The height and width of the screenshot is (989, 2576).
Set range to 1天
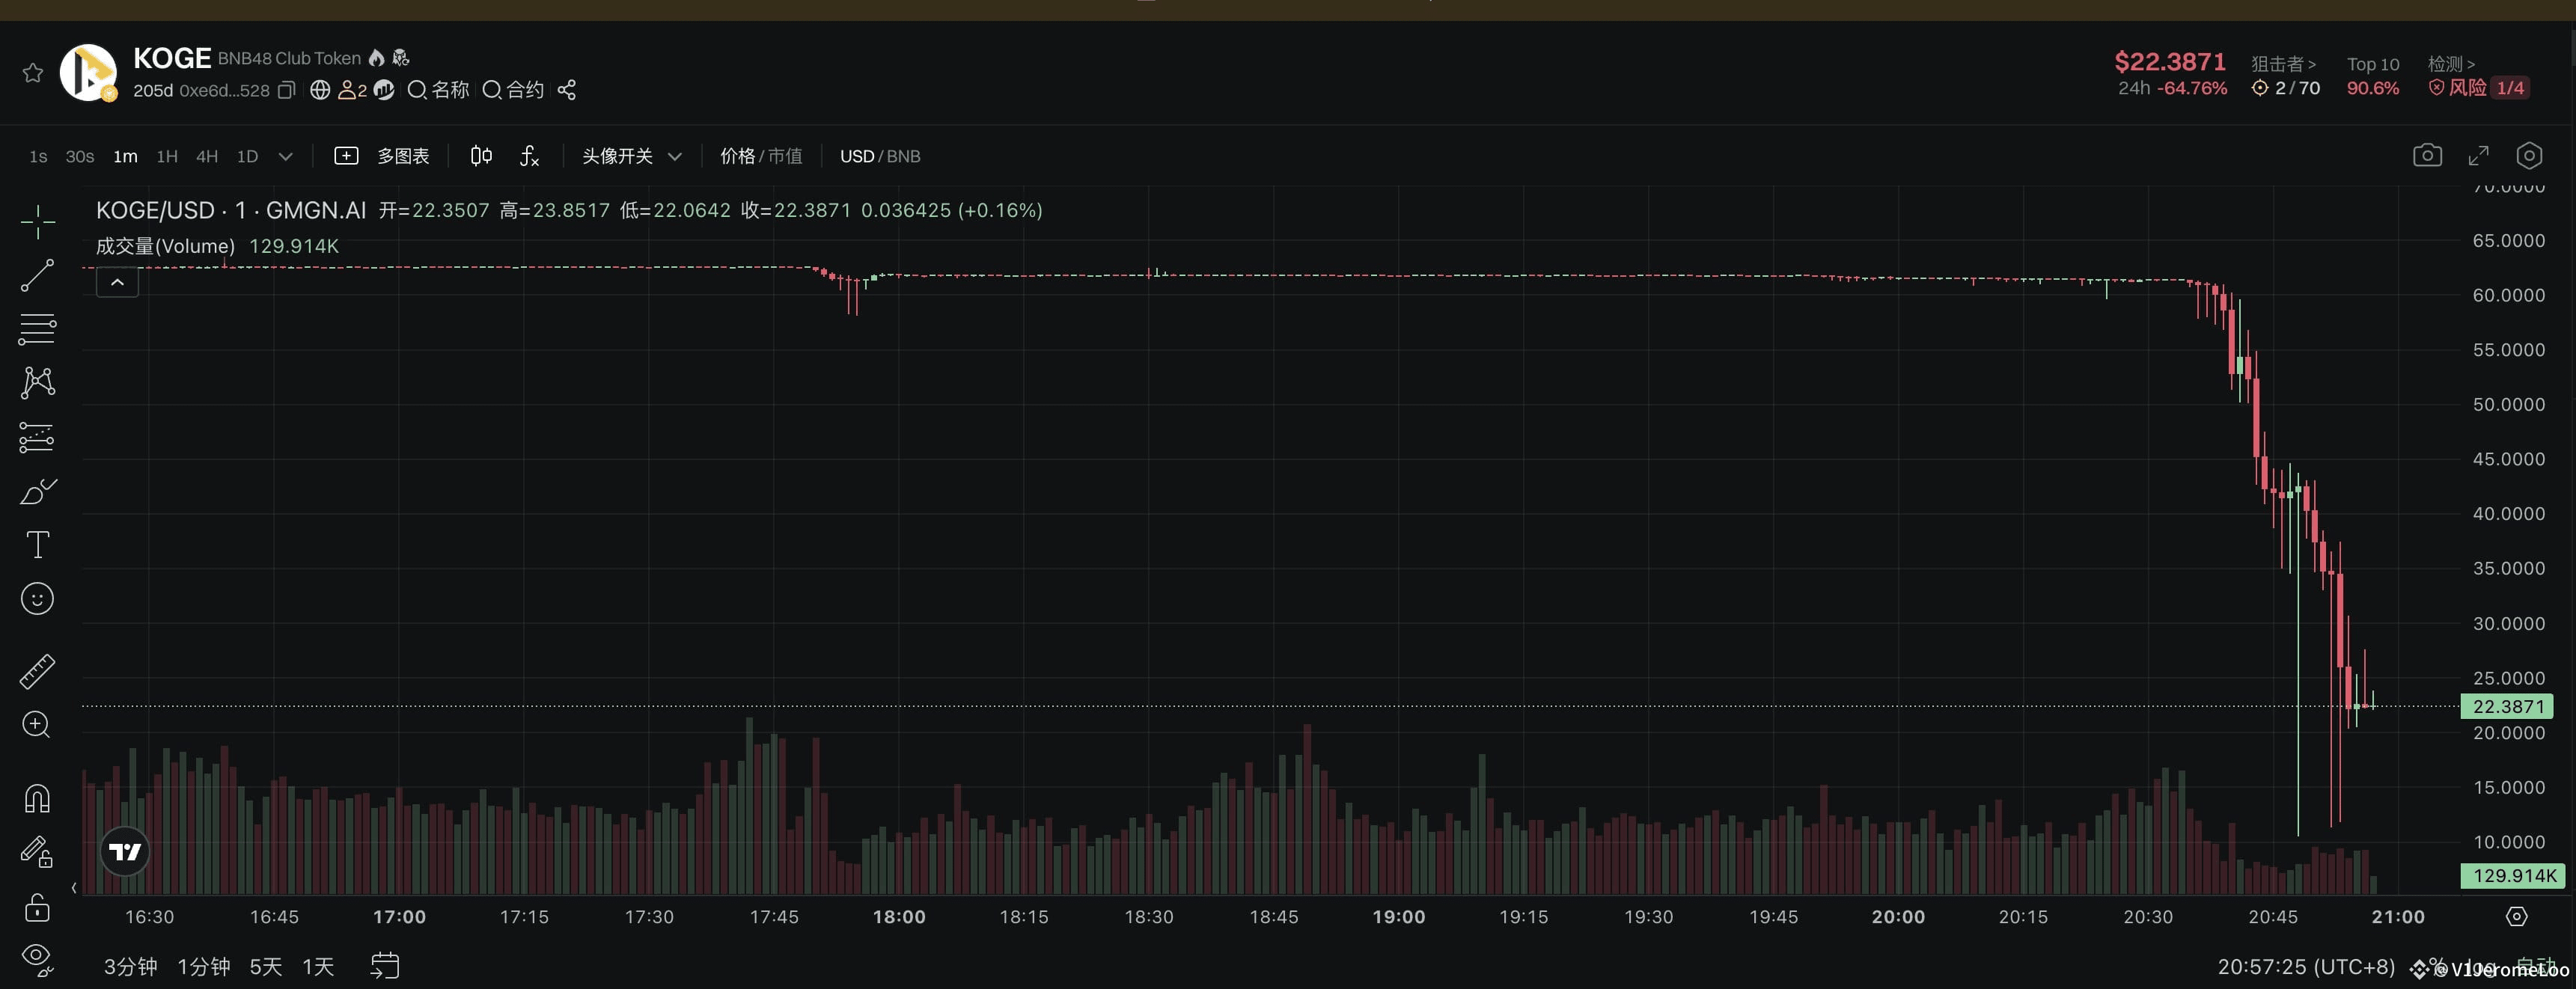click(319, 966)
